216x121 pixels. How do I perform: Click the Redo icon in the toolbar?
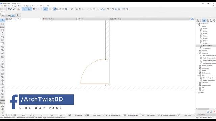pyautogui.click(x=5, y=9)
